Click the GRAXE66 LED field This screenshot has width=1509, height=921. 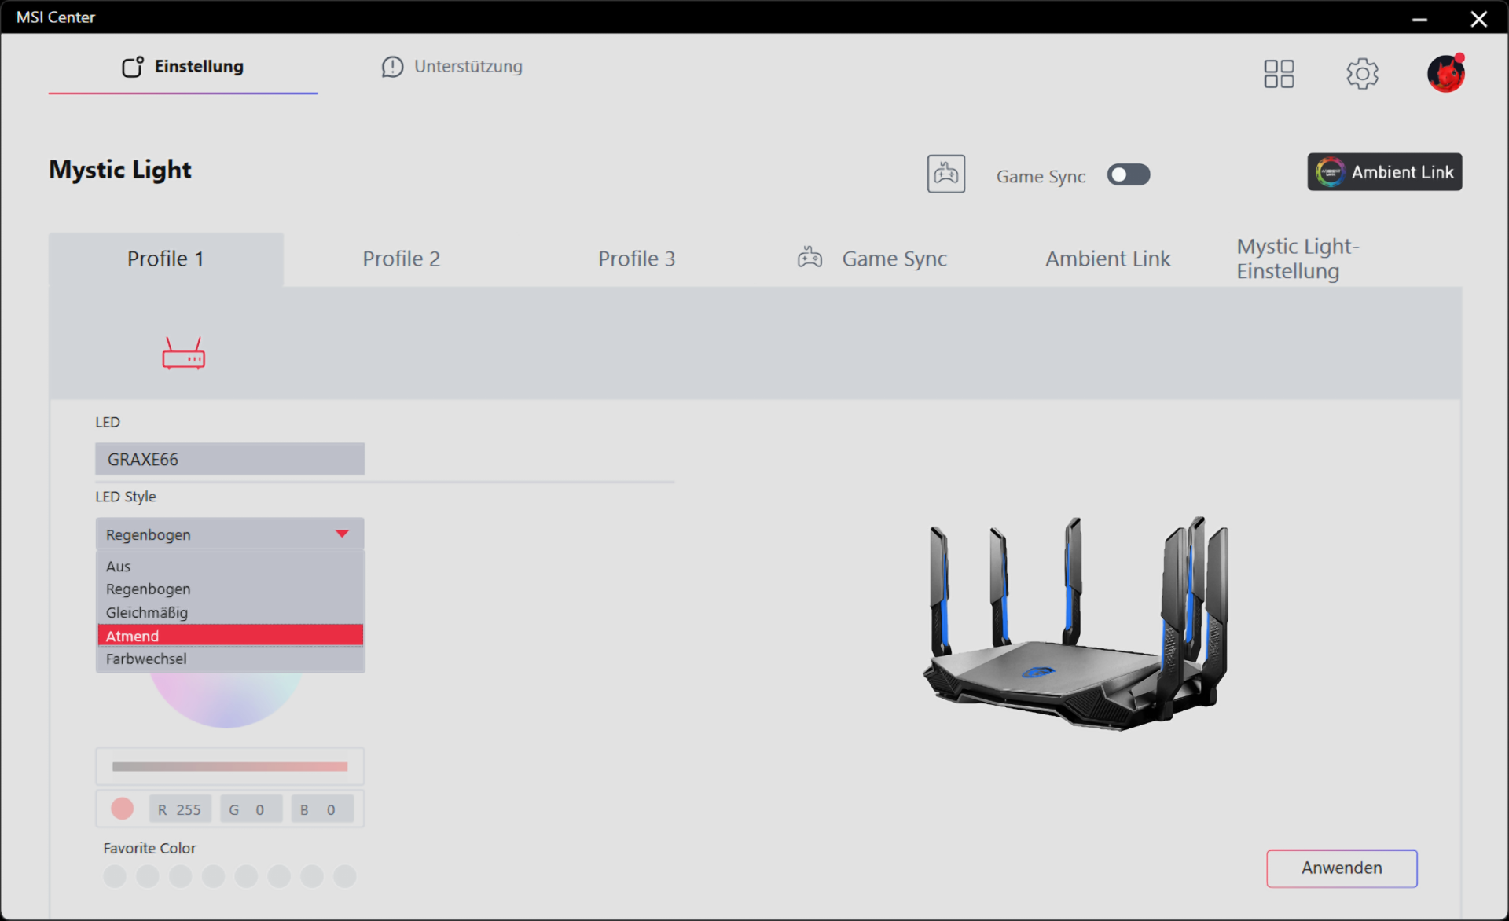(x=230, y=459)
